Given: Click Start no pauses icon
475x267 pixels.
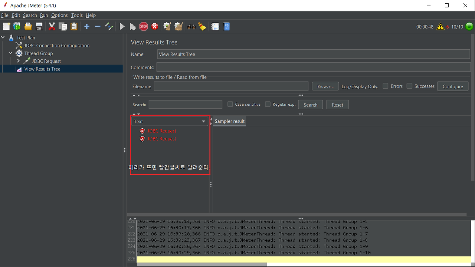Looking at the screenshot, I should [x=132, y=26].
